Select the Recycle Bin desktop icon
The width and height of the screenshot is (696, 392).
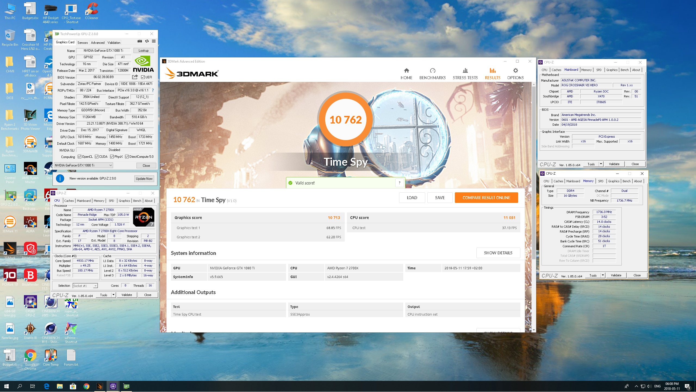(x=10, y=38)
